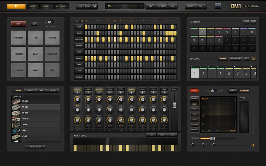Expand the Pattern 2 dropdown

point(62,6)
